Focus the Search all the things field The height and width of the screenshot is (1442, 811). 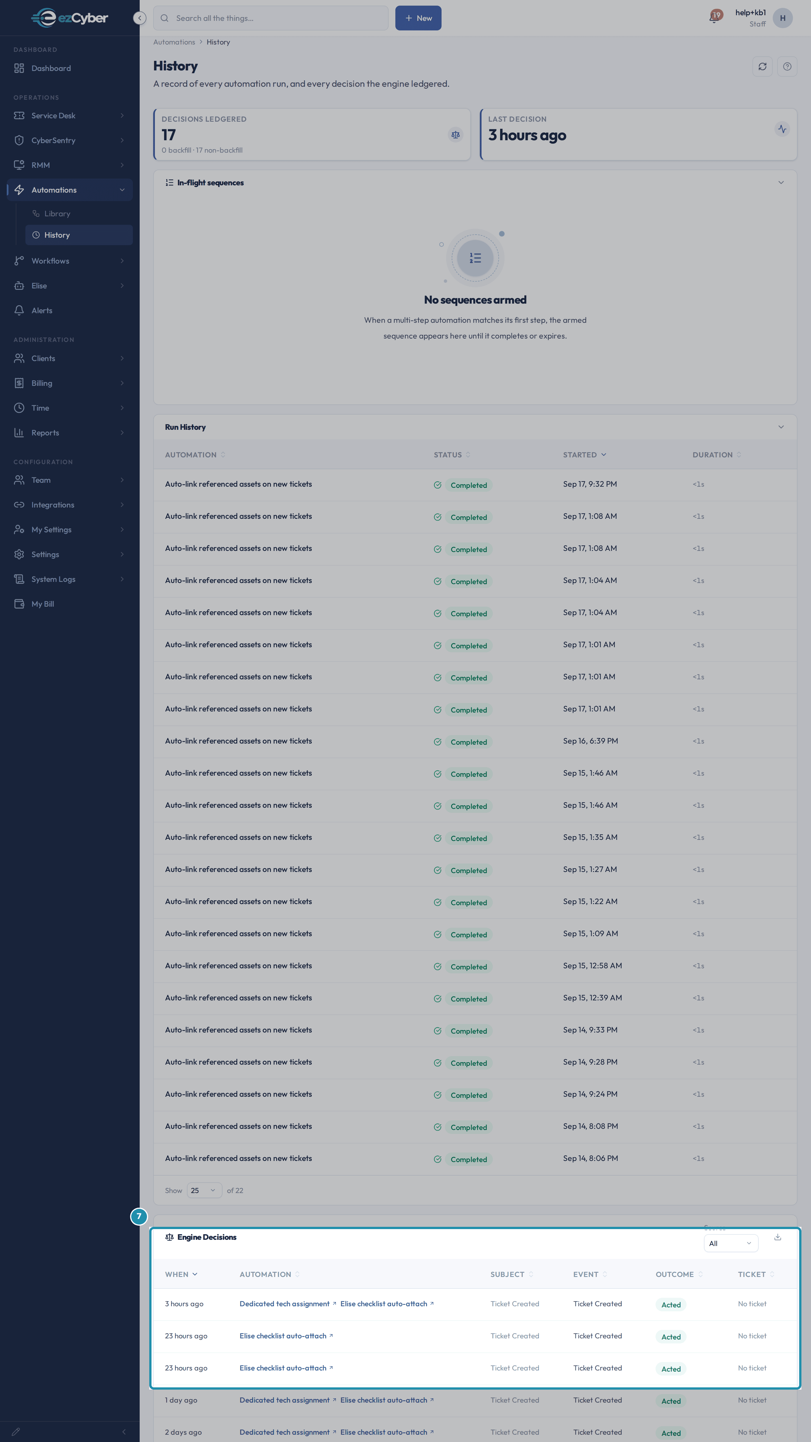click(271, 18)
